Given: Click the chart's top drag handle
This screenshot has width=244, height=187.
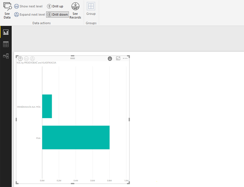Looking at the screenshot, I should pyautogui.click(x=73, y=58).
